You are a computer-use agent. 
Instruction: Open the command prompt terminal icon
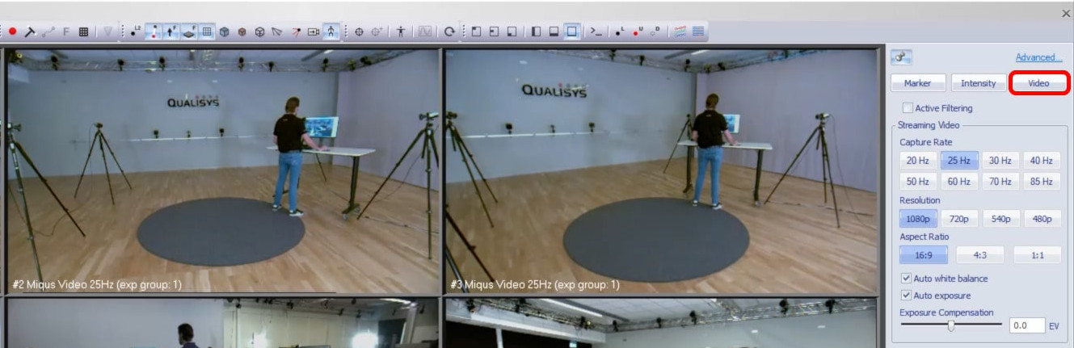[596, 31]
